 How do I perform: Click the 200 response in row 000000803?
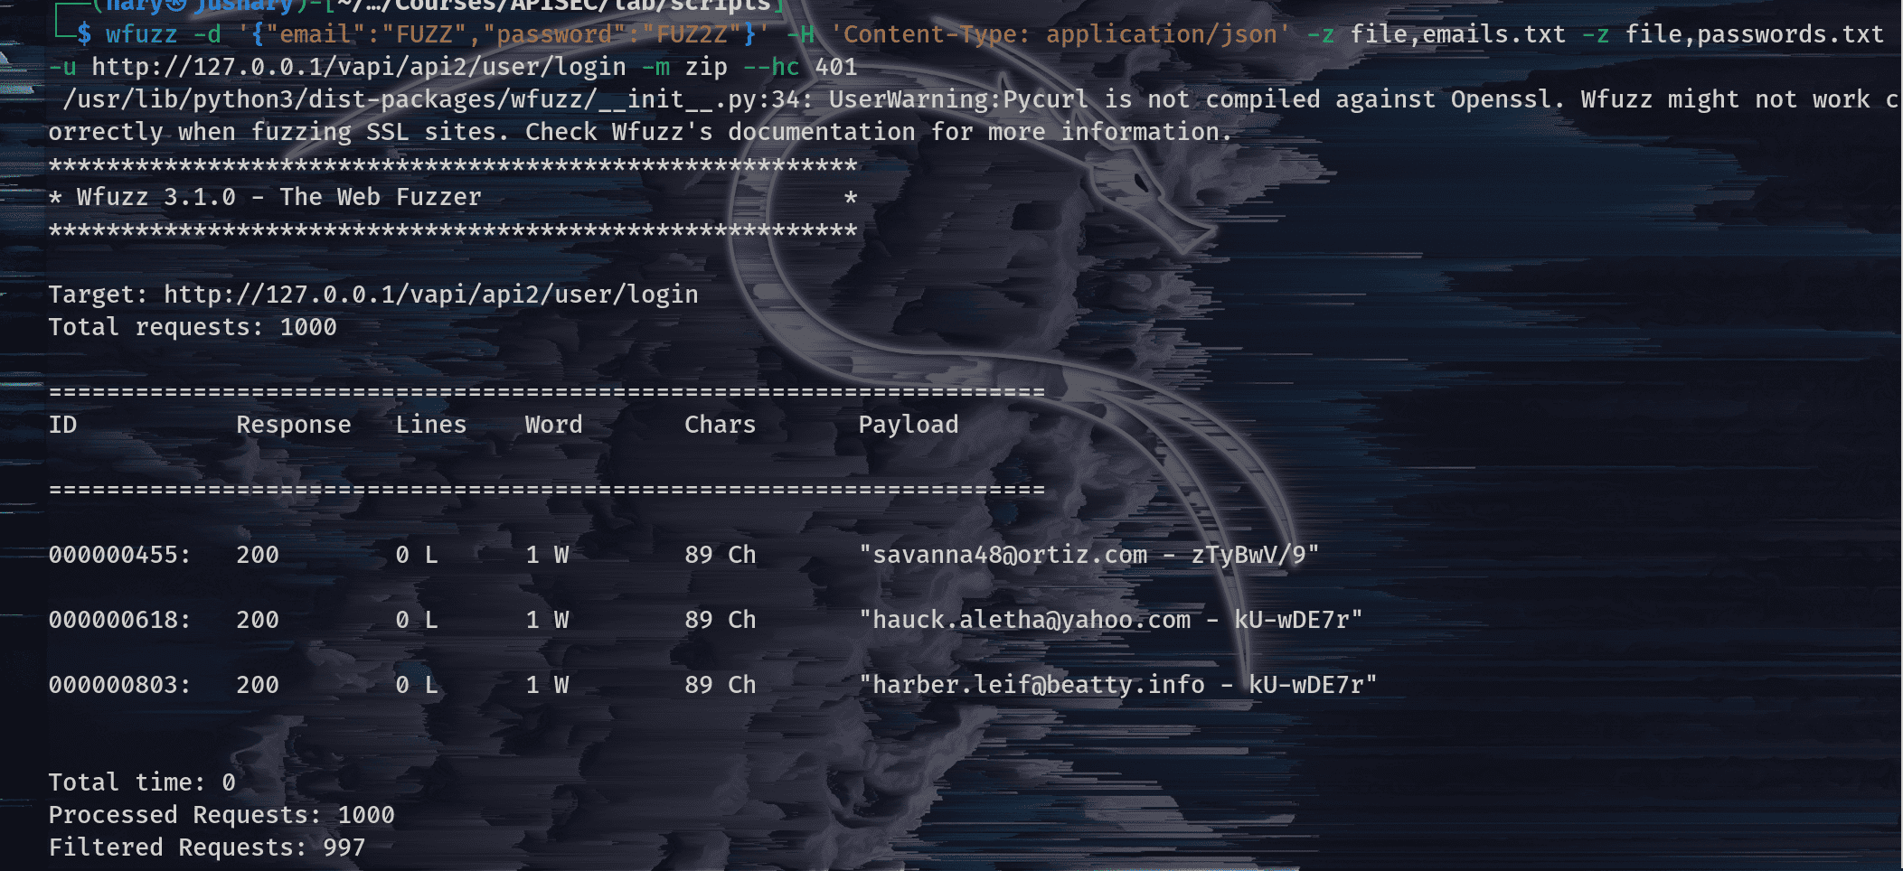[258, 685]
